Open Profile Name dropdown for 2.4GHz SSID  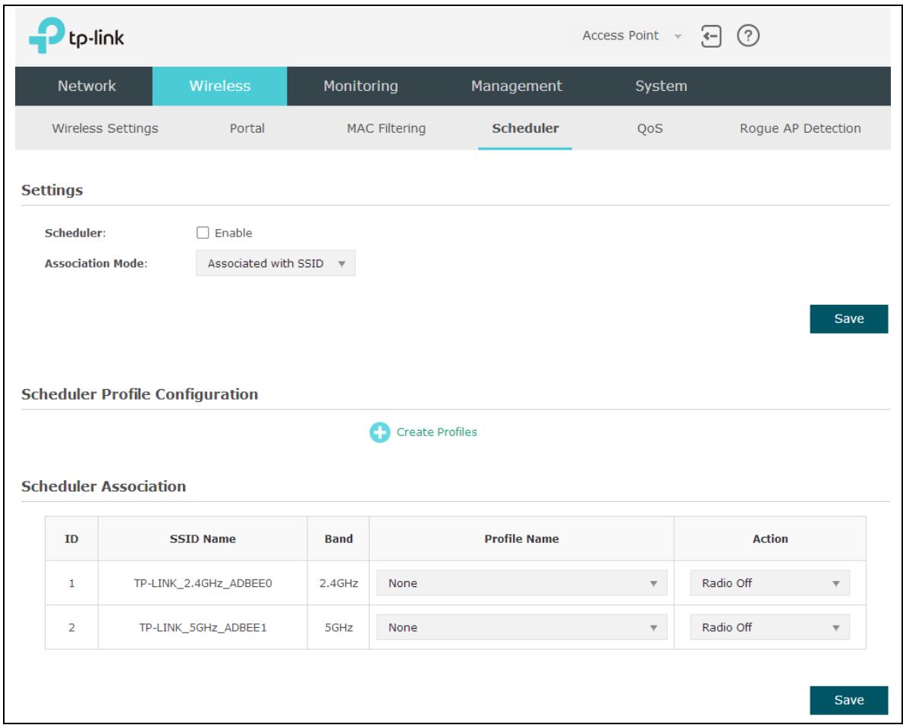point(521,583)
